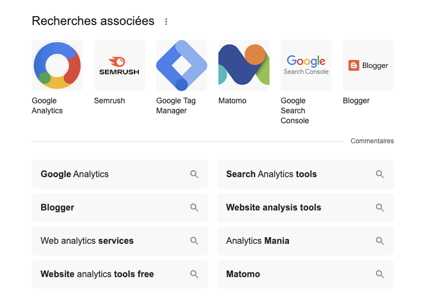Viewport: 429px width, 301px height.
Task: Open the Blogger logo thumbnail
Action: (368, 66)
